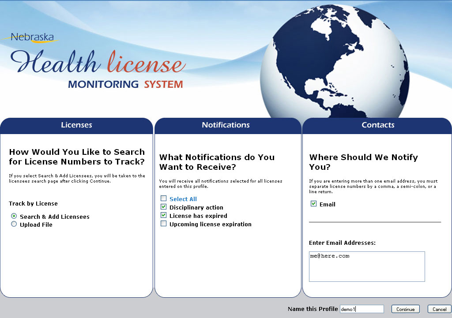
Task: Switch to the Notifications panel header
Action: (x=226, y=125)
